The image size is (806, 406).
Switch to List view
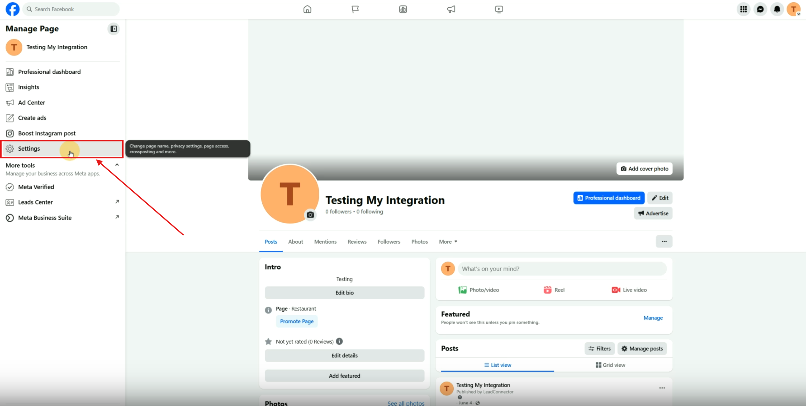[497, 365]
